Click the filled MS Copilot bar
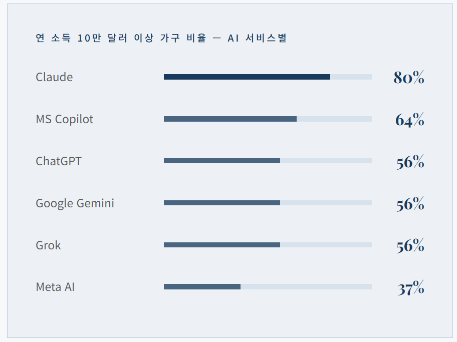The width and height of the screenshot is (457, 342). click(230, 119)
